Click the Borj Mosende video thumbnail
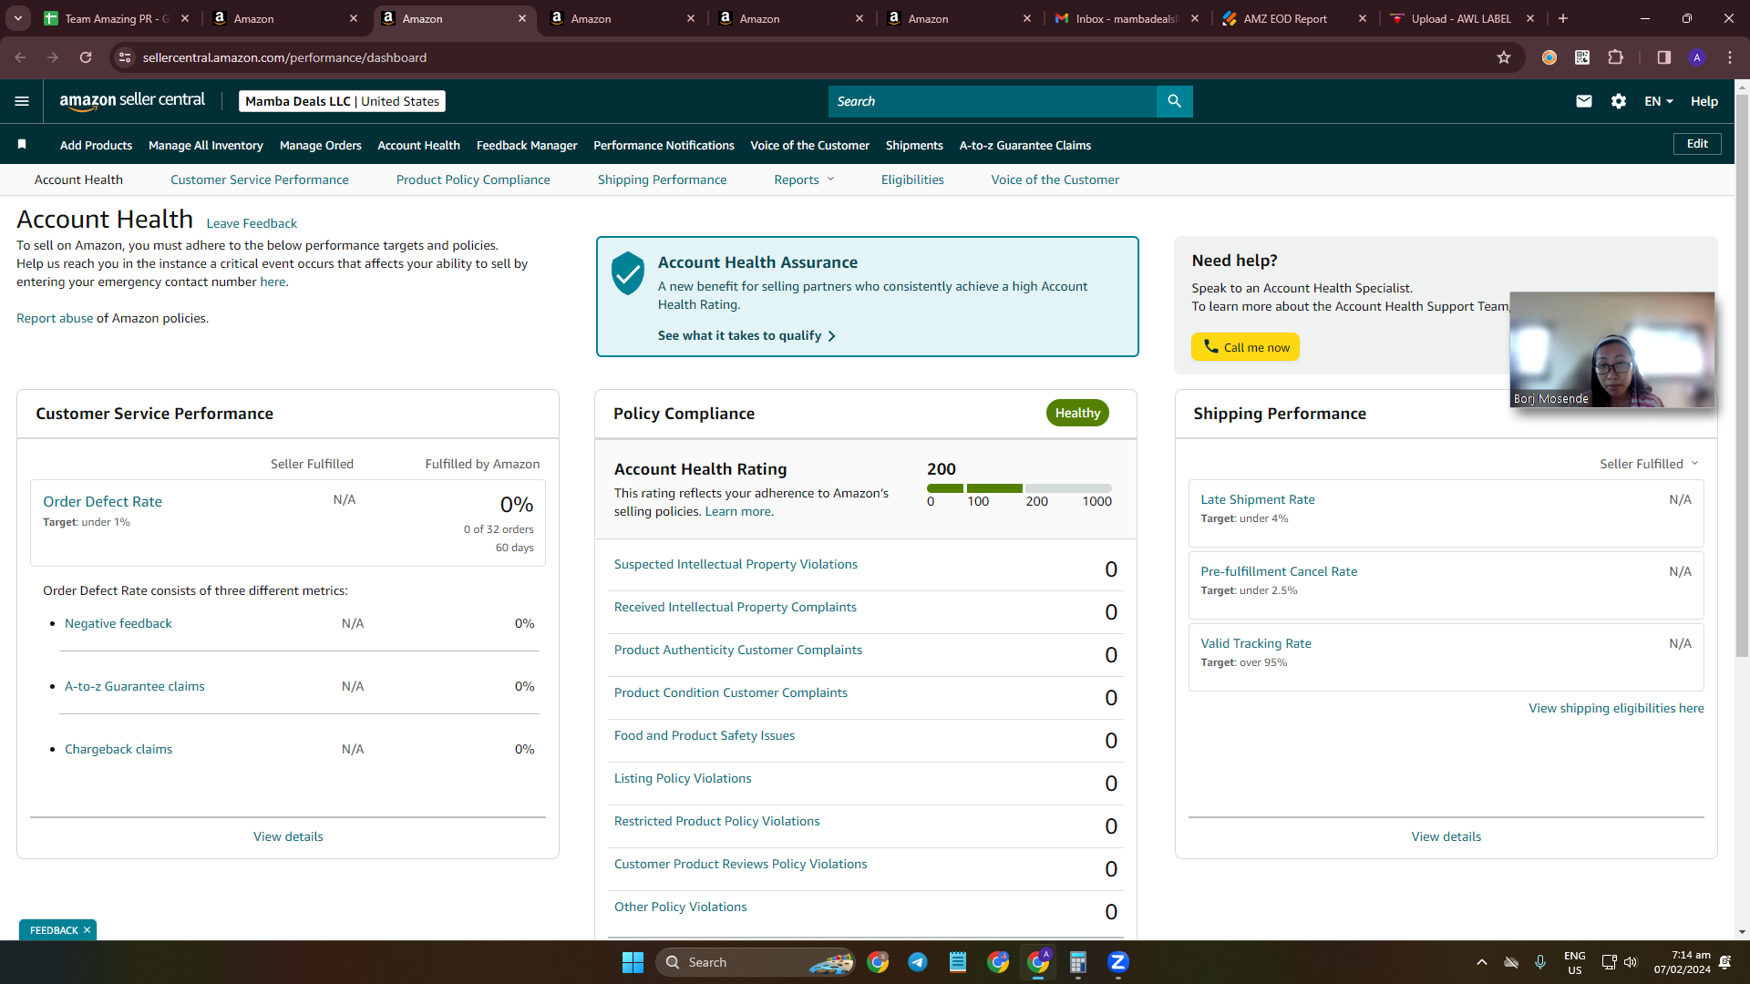This screenshot has width=1750, height=984. coord(1611,349)
